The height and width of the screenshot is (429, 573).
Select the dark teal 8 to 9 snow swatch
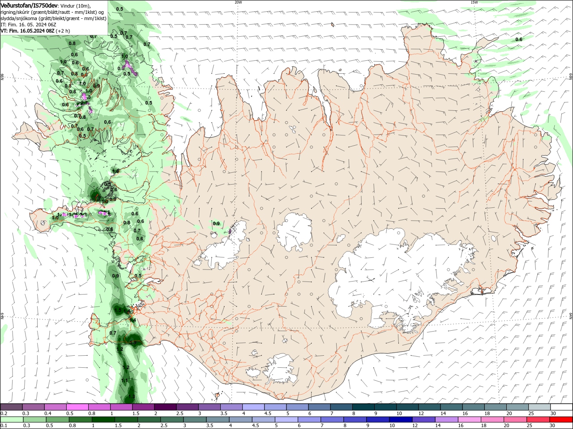pos(363,407)
